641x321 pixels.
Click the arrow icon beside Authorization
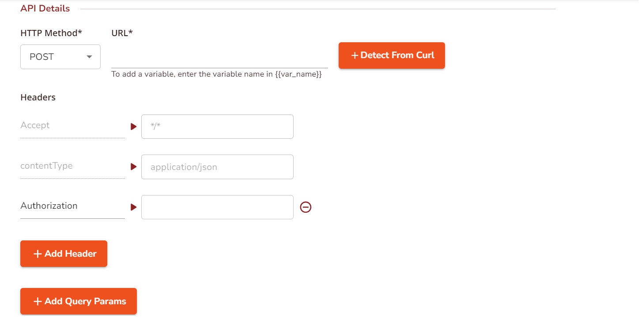pos(133,207)
